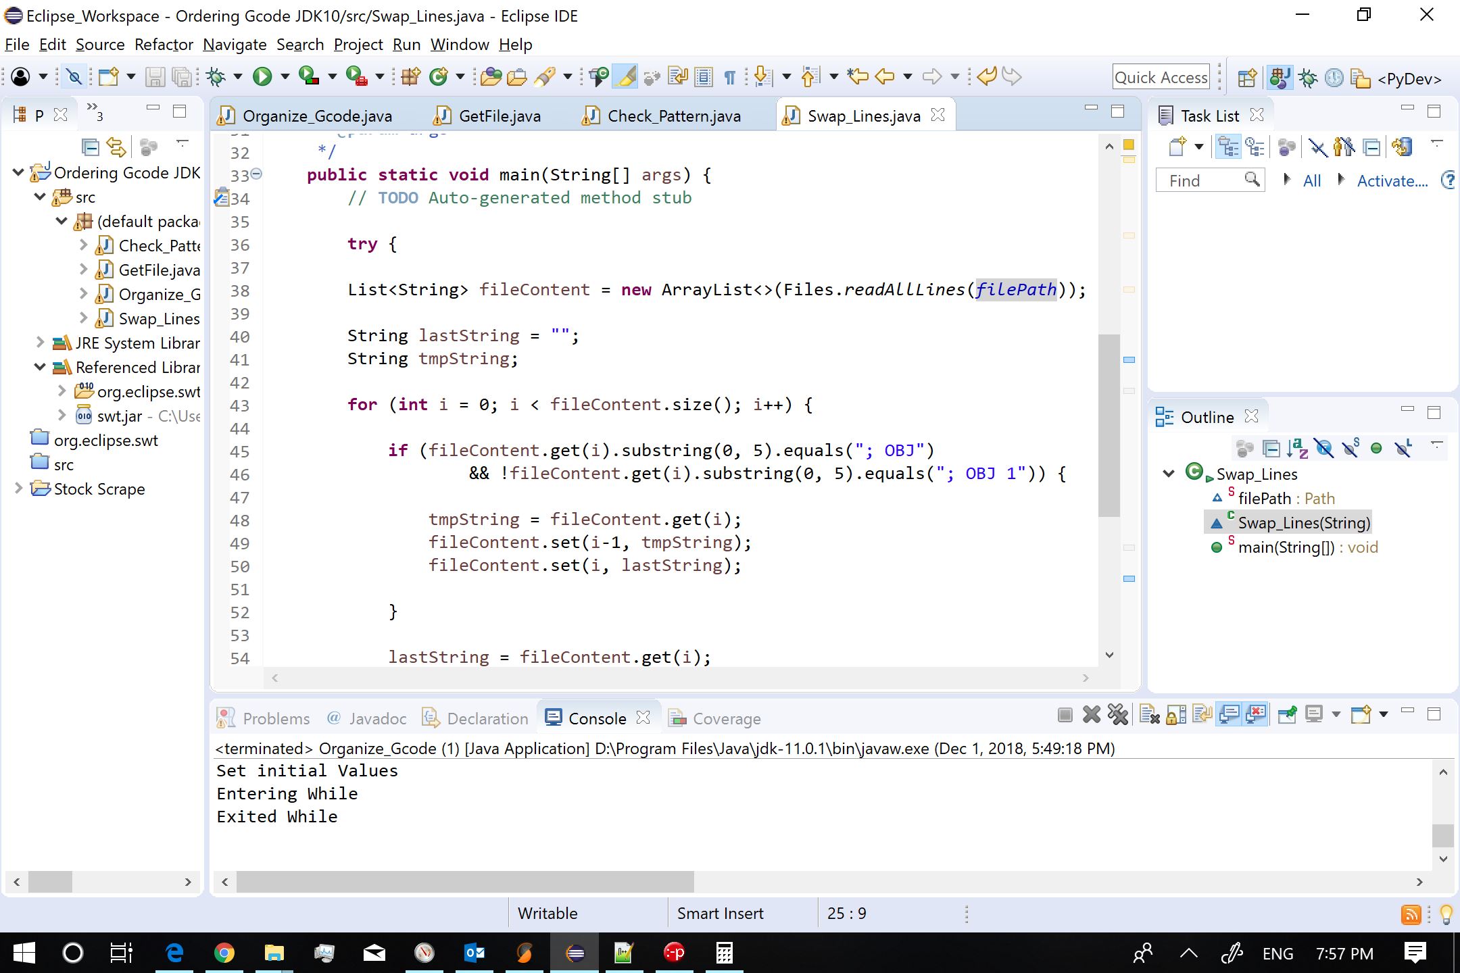This screenshot has height=973, width=1460.
Task: Toggle Scroll Lock in the Console
Action: 1176,715
